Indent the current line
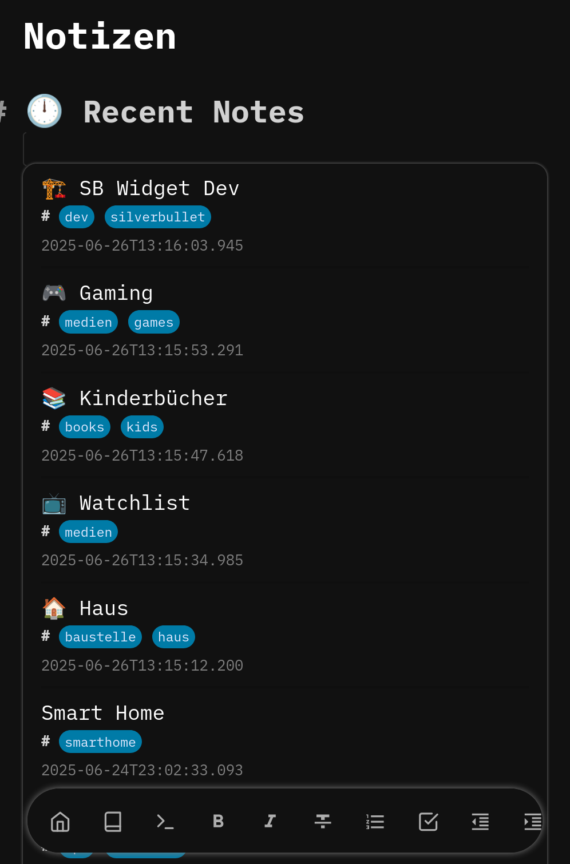Viewport: 570px width, 864px height. coord(533,822)
